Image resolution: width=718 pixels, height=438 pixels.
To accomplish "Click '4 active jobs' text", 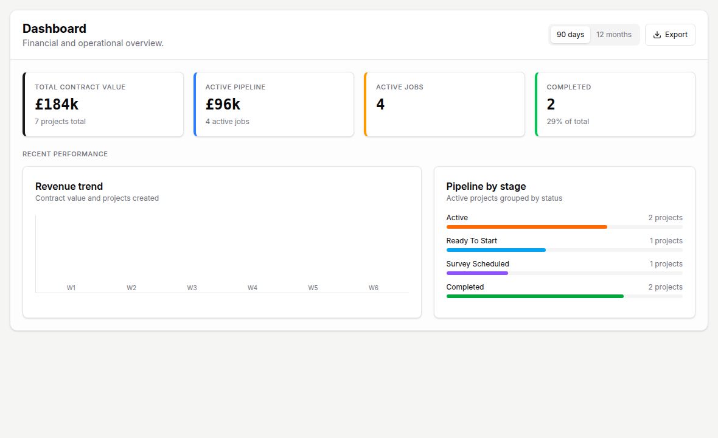I will point(228,122).
